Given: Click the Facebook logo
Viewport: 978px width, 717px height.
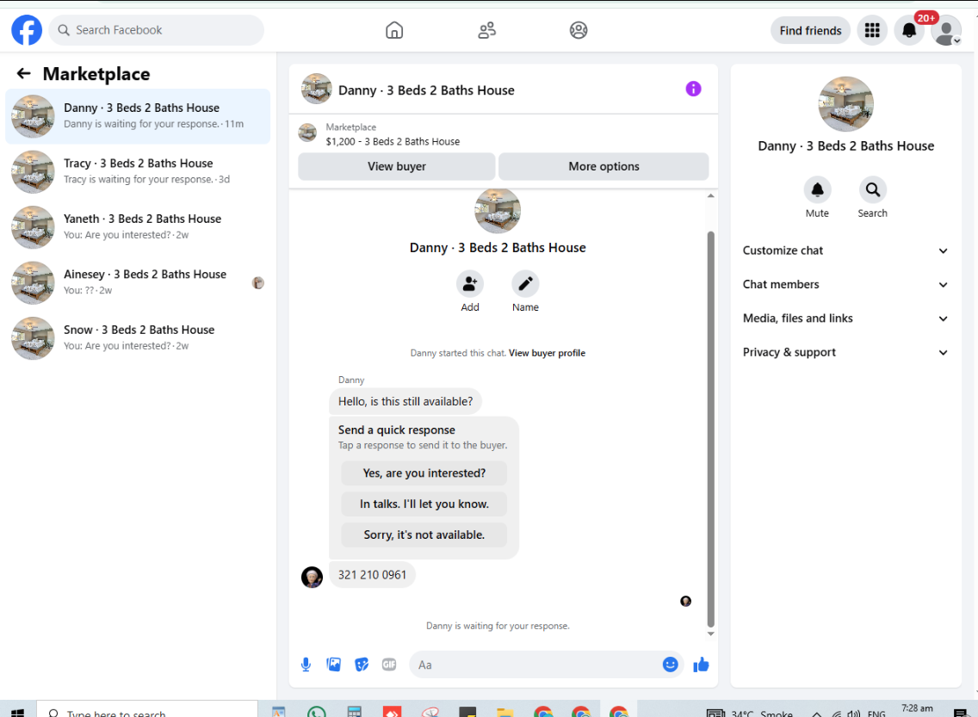Looking at the screenshot, I should tap(27, 30).
